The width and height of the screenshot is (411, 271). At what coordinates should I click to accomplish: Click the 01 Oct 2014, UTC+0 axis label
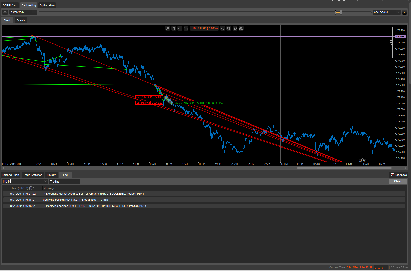14,164
